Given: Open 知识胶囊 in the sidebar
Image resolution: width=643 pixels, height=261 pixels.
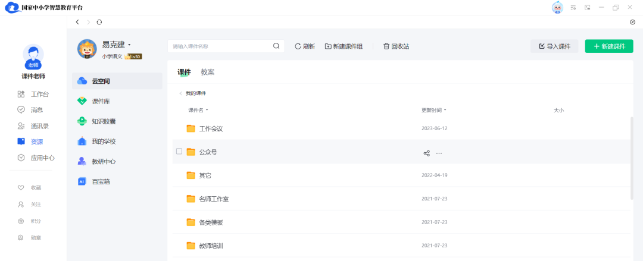Looking at the screenshot, I should tap(104, 121).
